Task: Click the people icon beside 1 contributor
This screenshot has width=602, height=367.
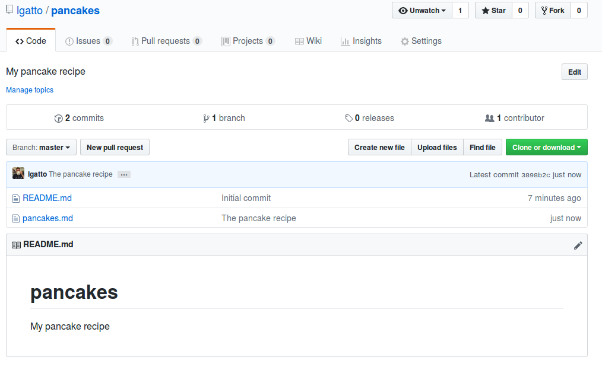Action: tap(490, 117)
